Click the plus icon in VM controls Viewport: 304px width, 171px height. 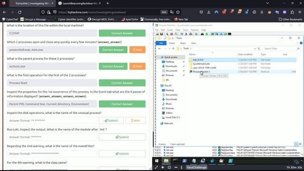point(162,167)
